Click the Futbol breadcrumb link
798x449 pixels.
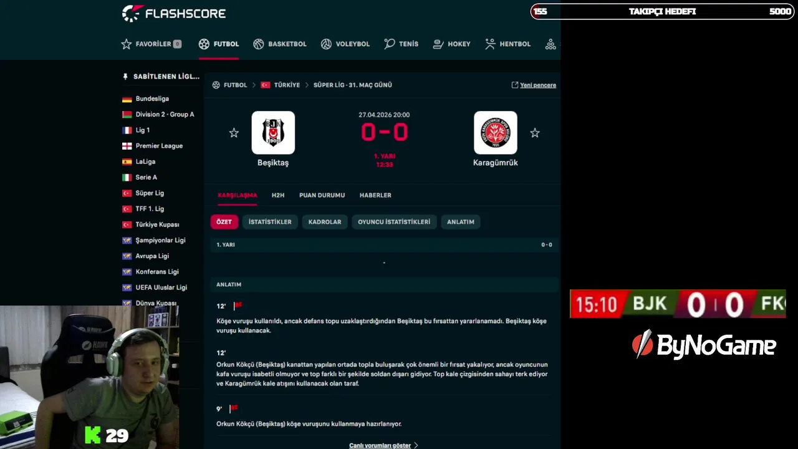point(236,85)
